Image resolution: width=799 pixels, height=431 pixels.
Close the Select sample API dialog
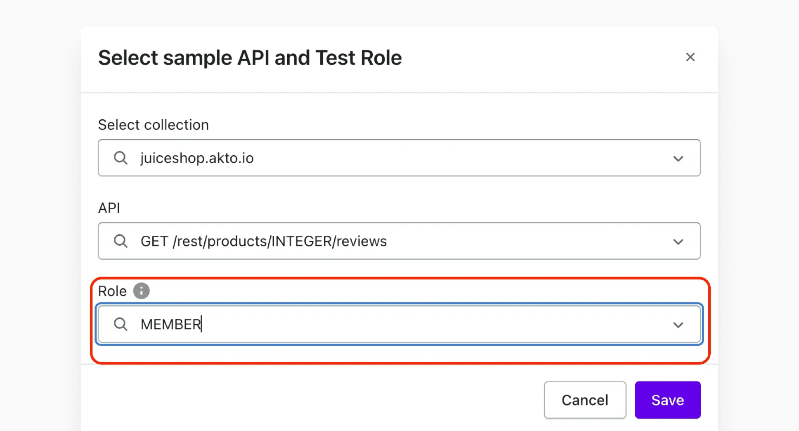(690, 57)
